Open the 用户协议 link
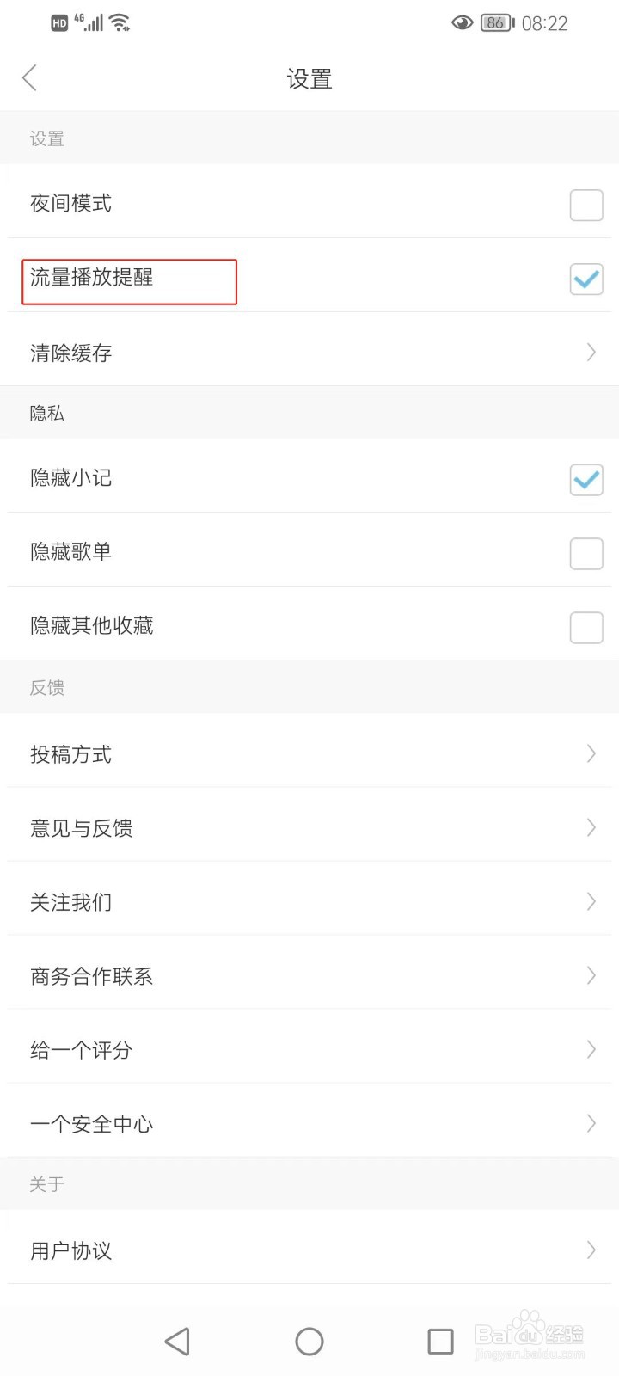The height and width of the screenshot is (1376, 619). (71, 1250)
